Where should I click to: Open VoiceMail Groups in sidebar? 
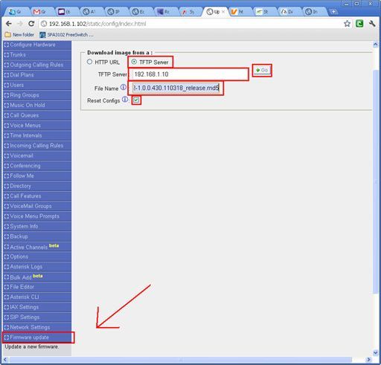[x=37, y=207]
